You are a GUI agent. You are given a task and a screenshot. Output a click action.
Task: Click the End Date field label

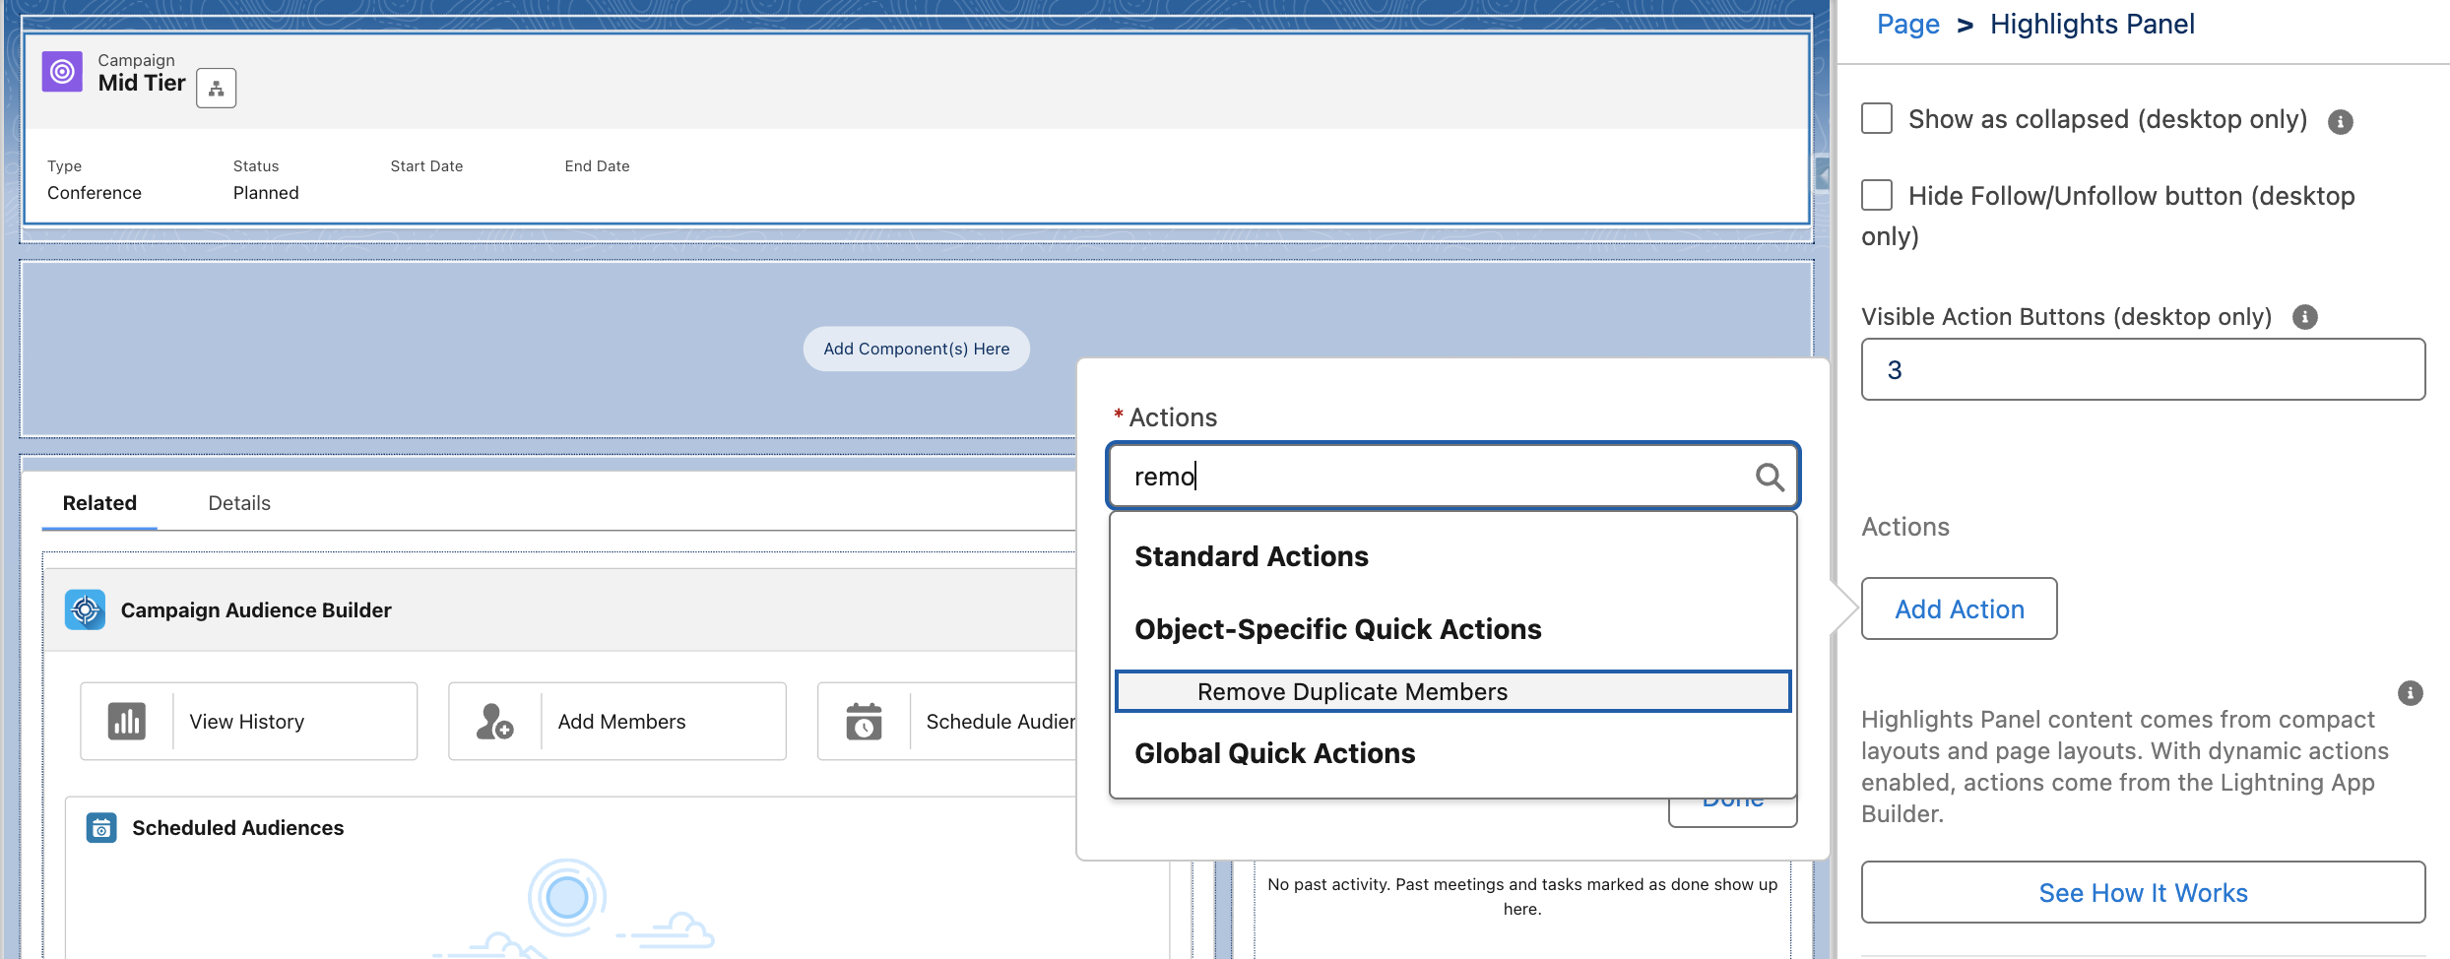pyautogui.click(x=597, y=166)
